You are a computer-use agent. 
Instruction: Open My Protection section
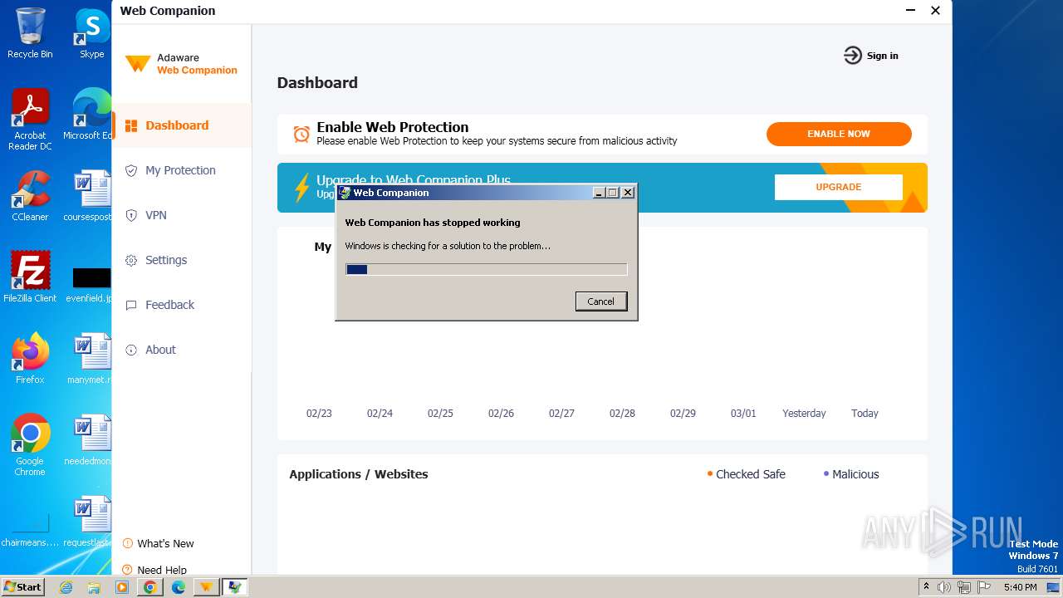tap(181, 170)
